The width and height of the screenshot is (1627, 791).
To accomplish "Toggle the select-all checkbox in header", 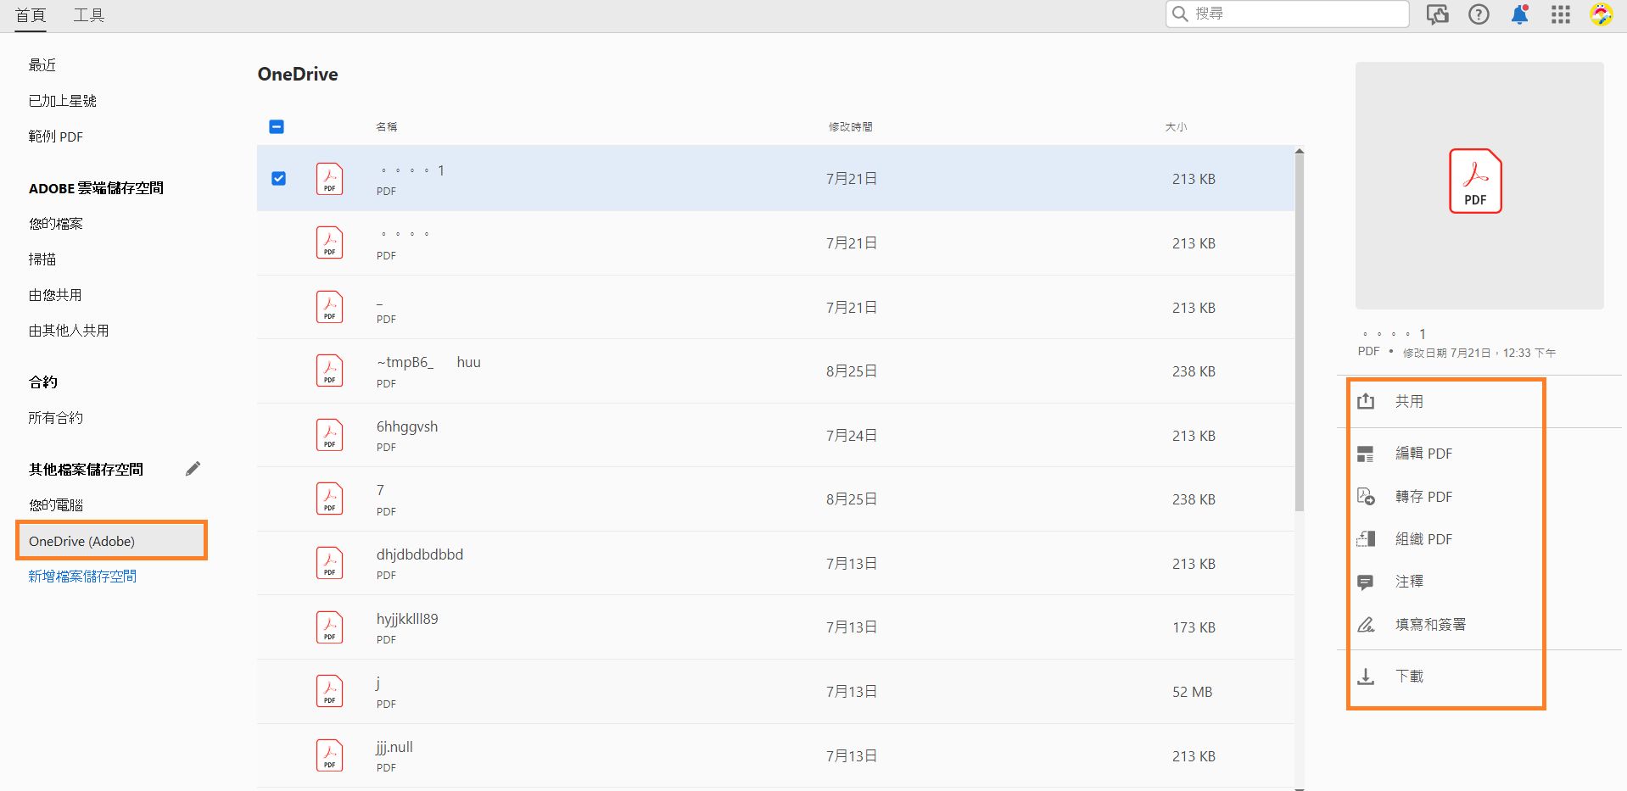I will [277, 127].
